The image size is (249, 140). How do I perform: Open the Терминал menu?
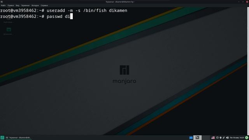click(x=25, y=5)
